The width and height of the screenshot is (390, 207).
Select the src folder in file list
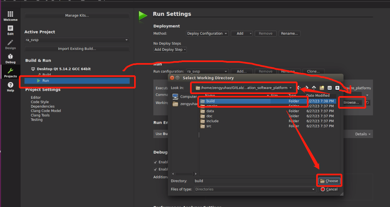(209, 126)
